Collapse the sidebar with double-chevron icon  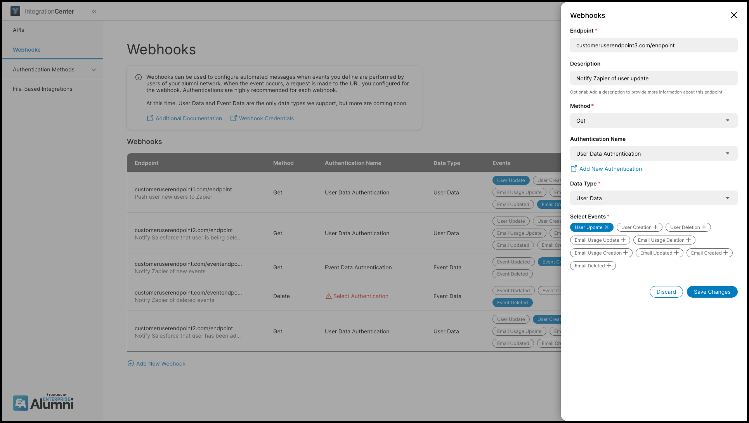94,12
